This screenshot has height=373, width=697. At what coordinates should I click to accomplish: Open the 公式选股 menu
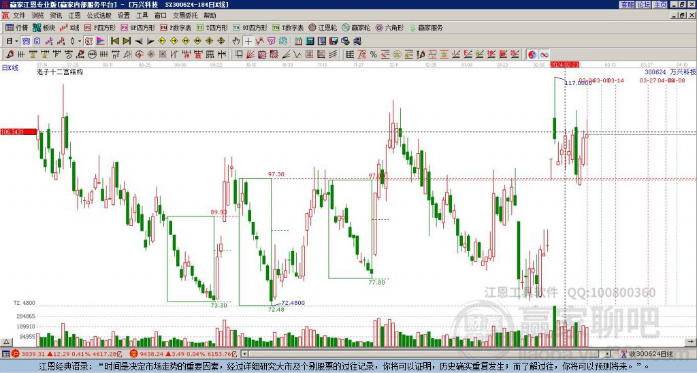pyautogui.click(x=99, y=16)
